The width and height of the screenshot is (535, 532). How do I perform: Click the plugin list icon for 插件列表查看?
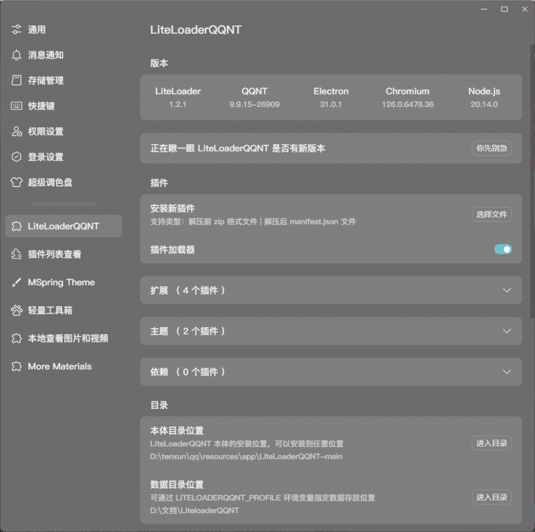point(16,254)
